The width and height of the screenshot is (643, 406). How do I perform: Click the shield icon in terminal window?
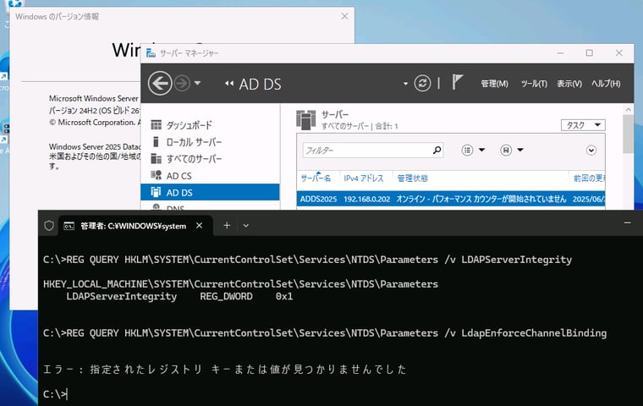pos(49,226)
